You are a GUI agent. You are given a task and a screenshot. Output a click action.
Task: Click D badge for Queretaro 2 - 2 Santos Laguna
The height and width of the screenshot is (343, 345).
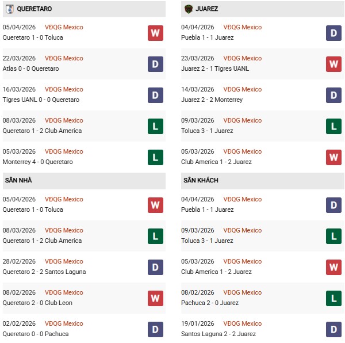pos(155,267)
